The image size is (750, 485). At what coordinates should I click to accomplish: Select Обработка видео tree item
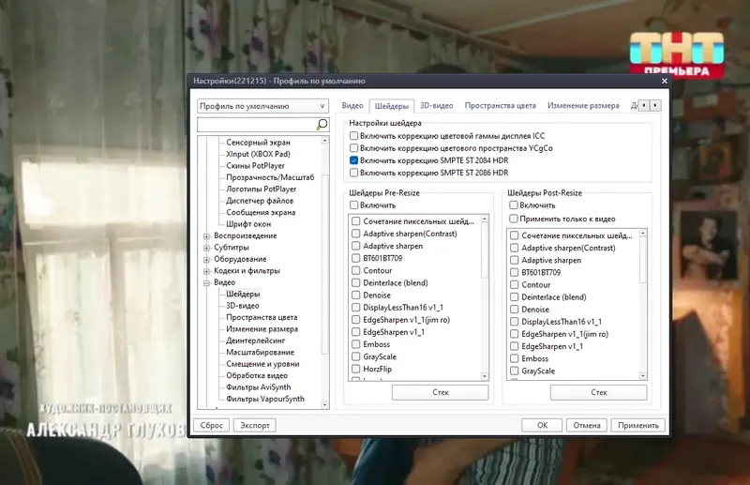coord(257,375)
